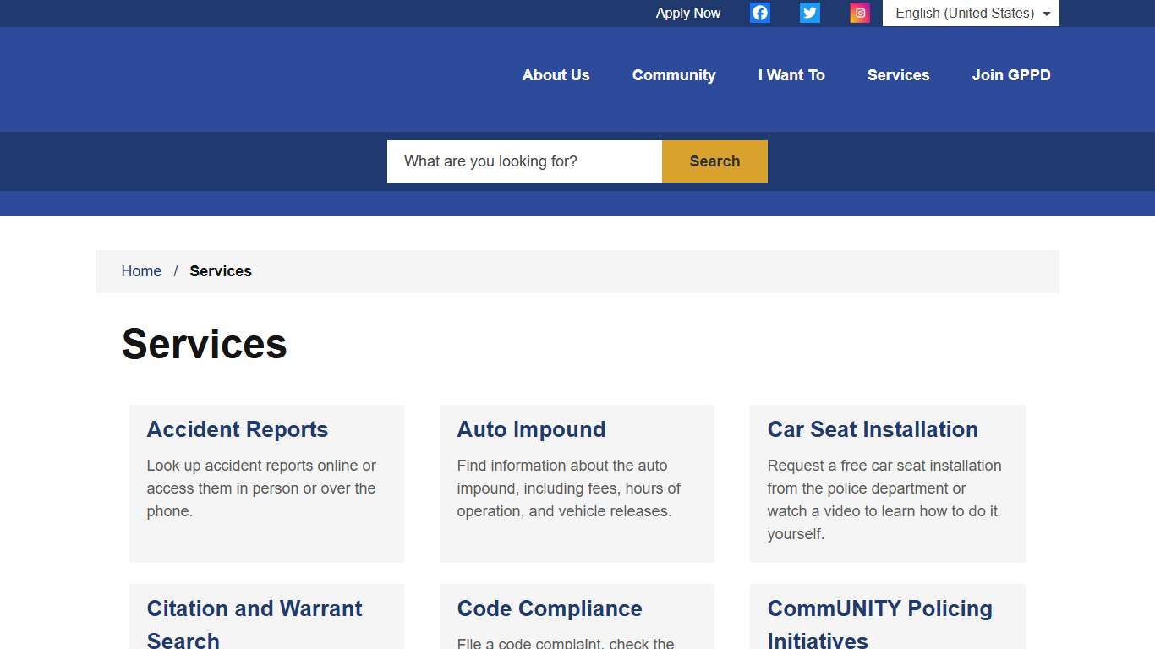
Task: Go to Home via breadcrumb link
Action: tap(141, 270)
